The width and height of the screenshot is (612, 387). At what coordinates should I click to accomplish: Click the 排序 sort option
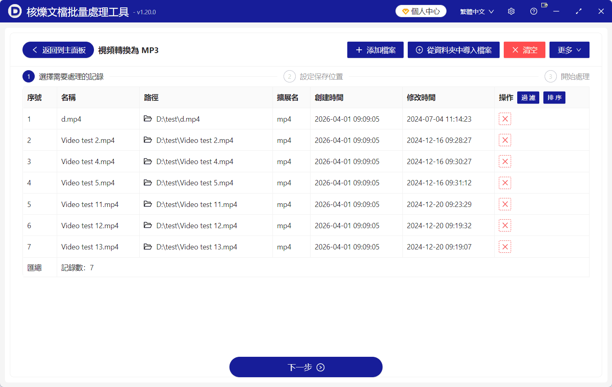point(554,98)
